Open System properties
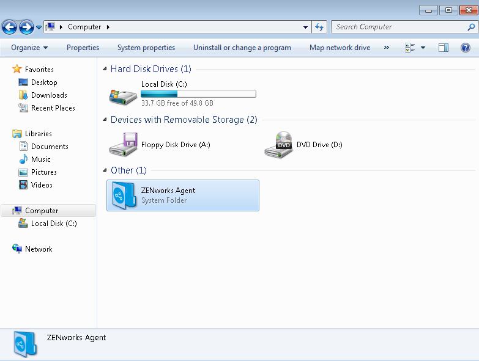 146,48
